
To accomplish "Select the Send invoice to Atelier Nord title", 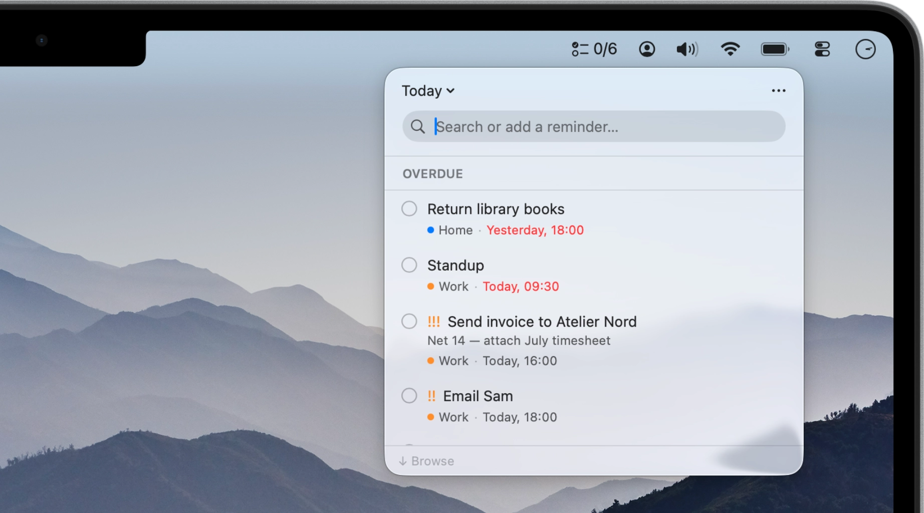I will (542, 322).
